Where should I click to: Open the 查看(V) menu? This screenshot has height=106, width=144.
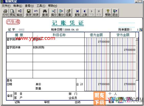pos(29,6)
